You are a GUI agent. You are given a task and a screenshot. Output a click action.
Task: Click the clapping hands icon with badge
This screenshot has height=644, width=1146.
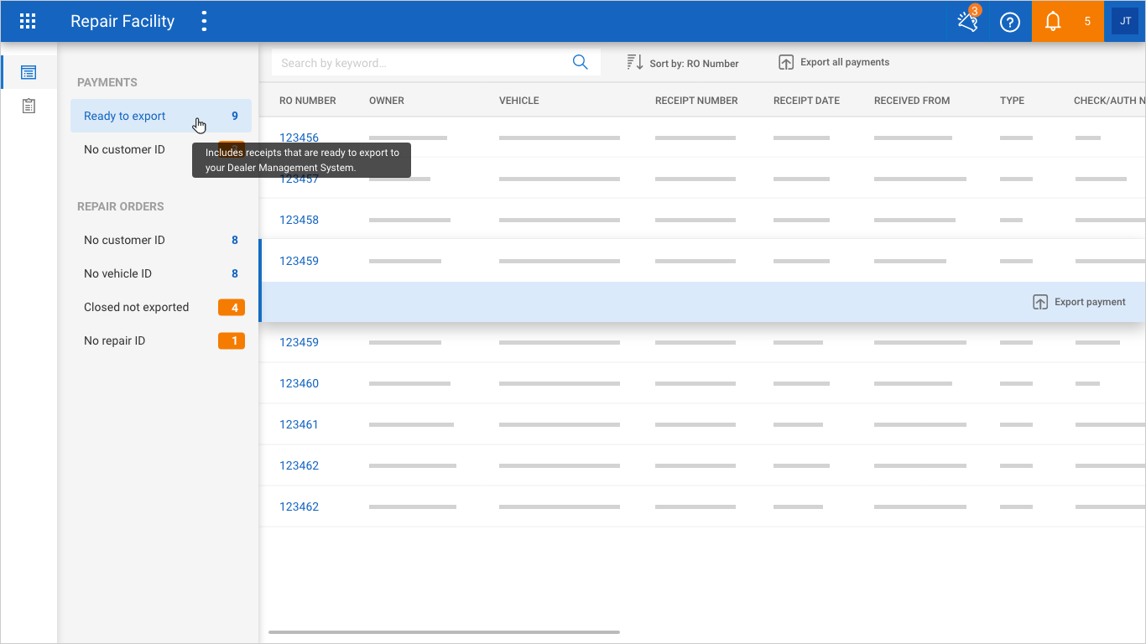pyautogui.click(x=968, y=22)
